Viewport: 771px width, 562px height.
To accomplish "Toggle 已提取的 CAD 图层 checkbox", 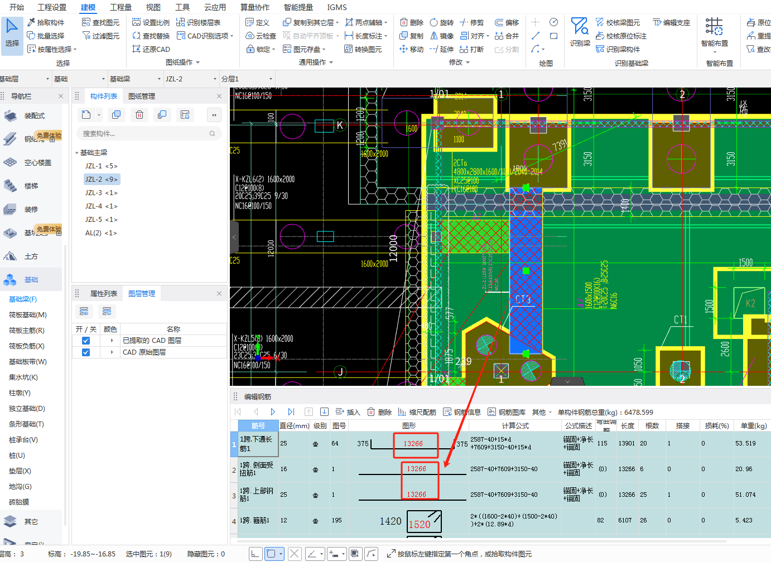I will coord(86,341).
